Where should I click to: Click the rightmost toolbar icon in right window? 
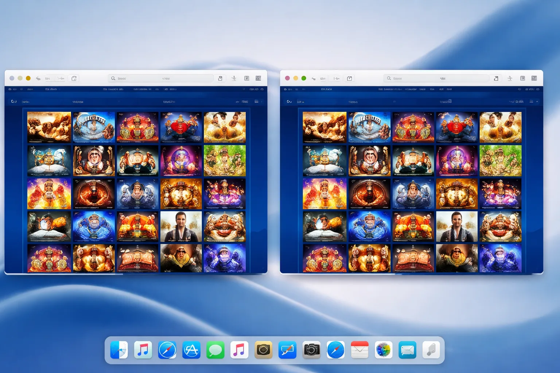(x=534, y=78)
